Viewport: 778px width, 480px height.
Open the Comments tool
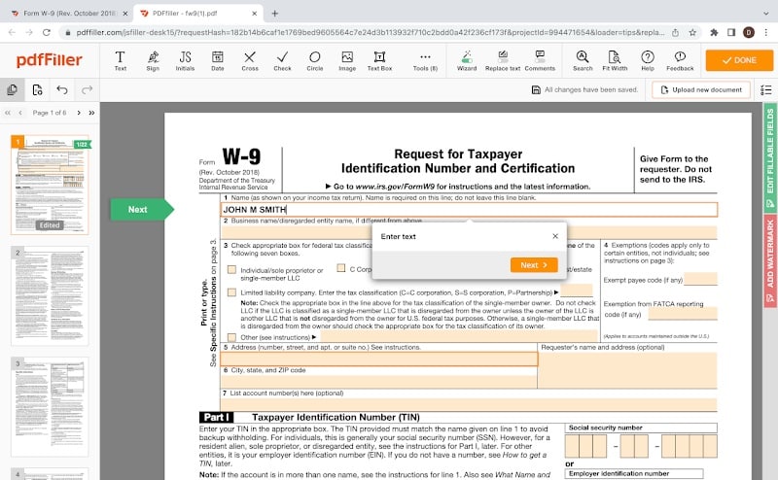tap(540, 60)
